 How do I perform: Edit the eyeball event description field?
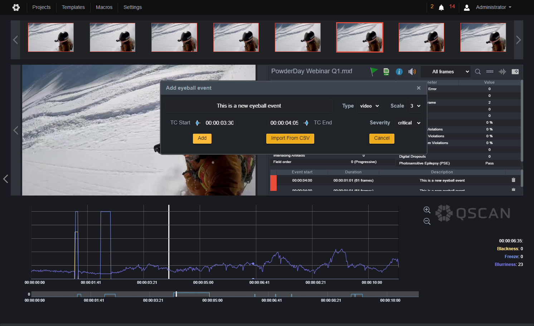coord(249,106)
